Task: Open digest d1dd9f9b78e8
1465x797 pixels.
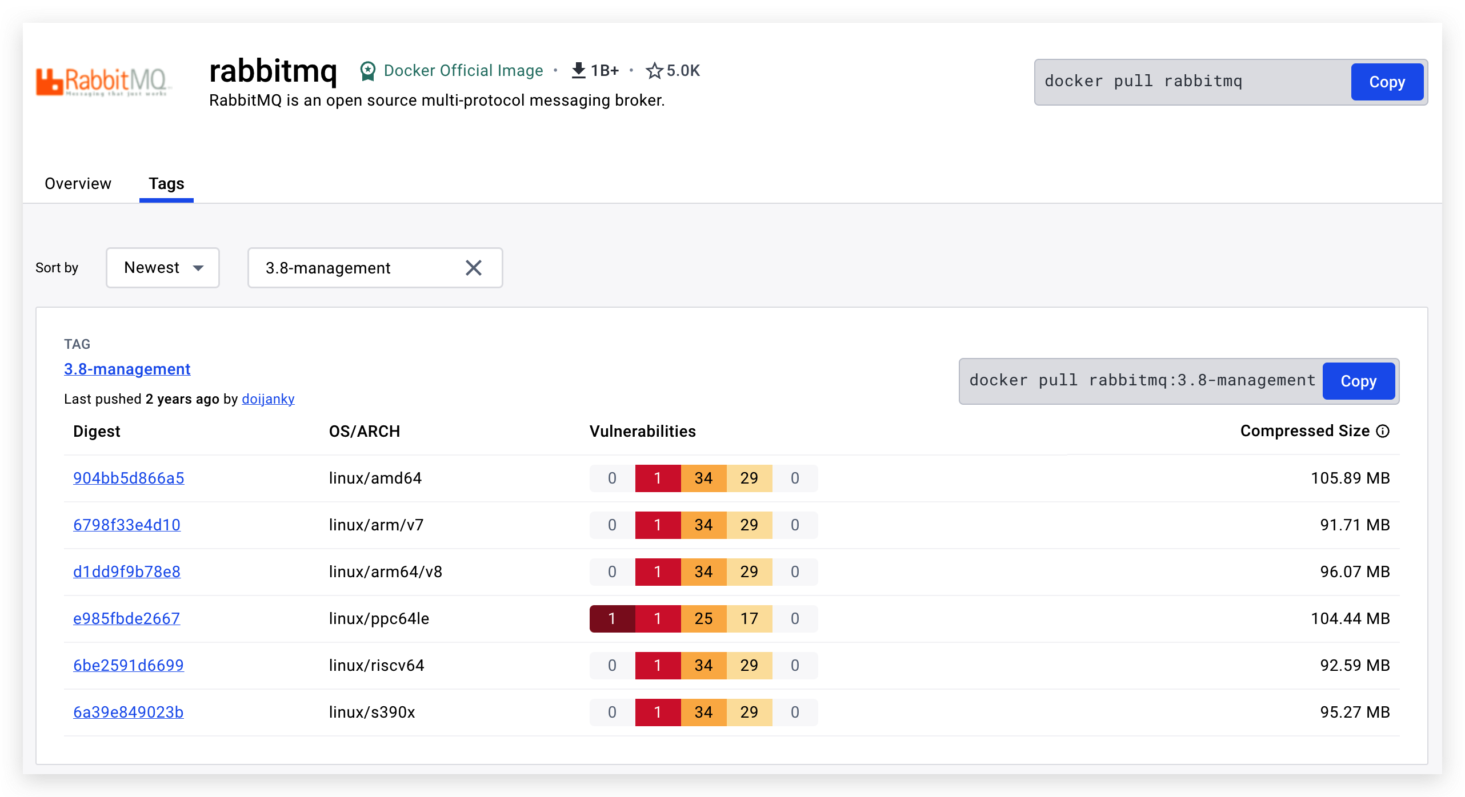Action: click(127, 572)
